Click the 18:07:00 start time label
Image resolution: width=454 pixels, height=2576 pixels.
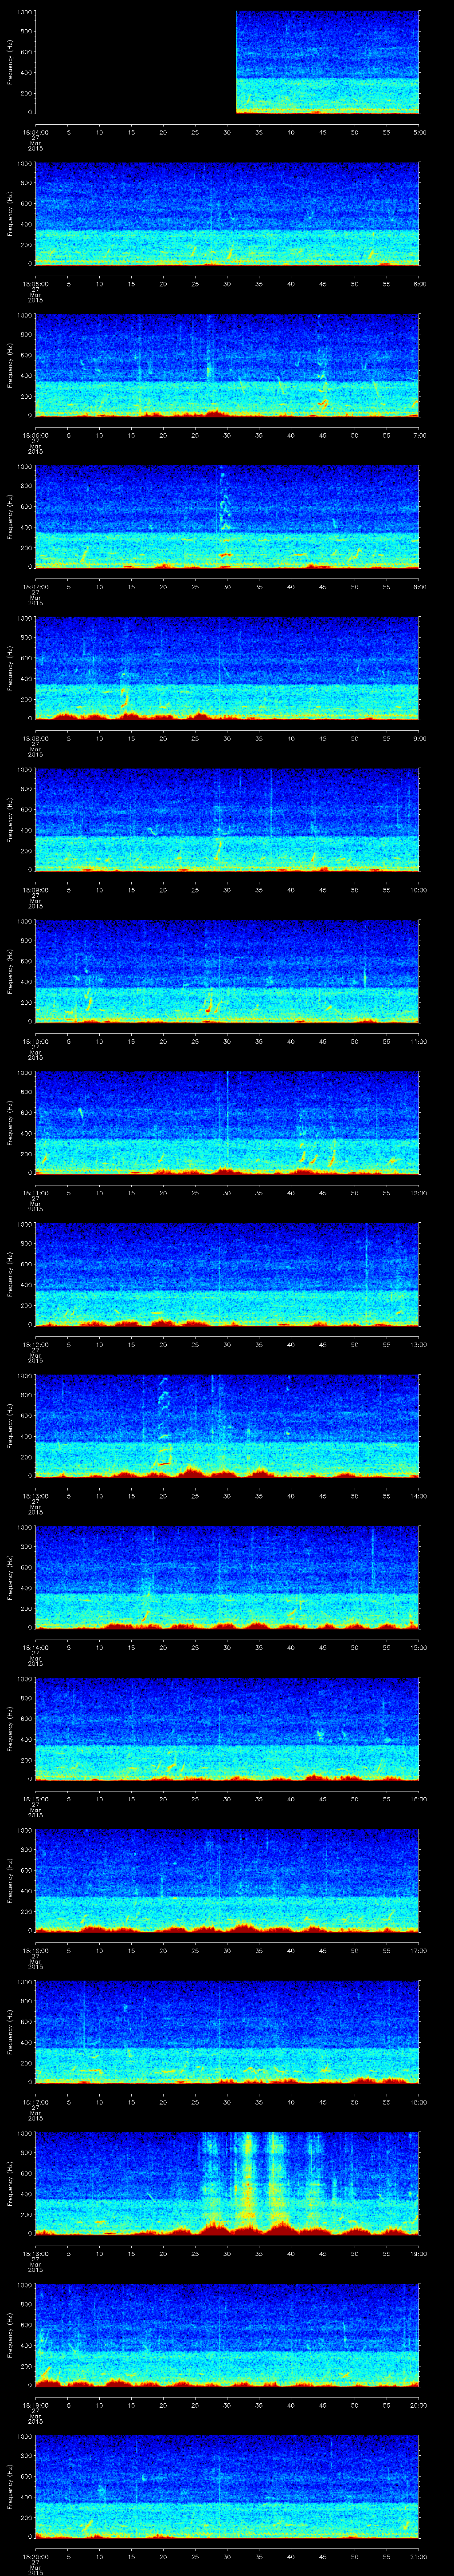pos(35,587)
